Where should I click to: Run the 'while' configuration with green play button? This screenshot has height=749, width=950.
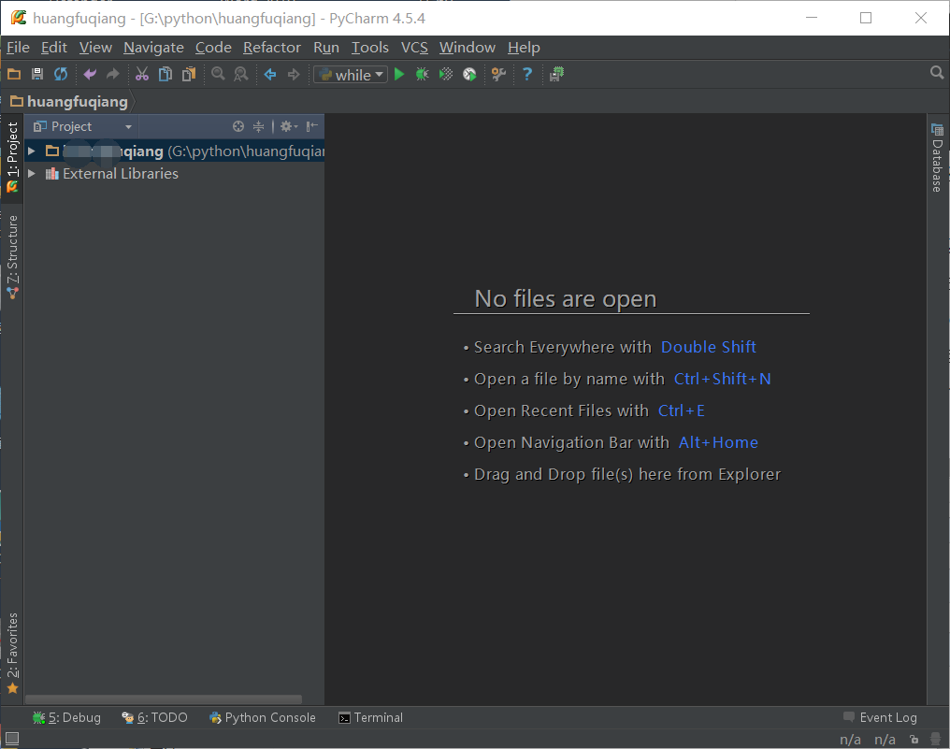(x=399, y=75)
